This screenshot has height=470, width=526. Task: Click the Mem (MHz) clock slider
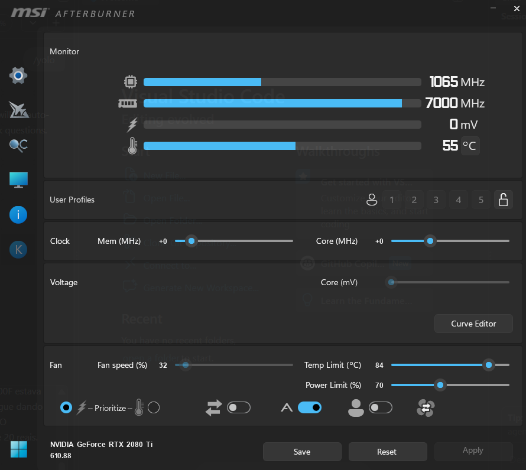point(234,241)
